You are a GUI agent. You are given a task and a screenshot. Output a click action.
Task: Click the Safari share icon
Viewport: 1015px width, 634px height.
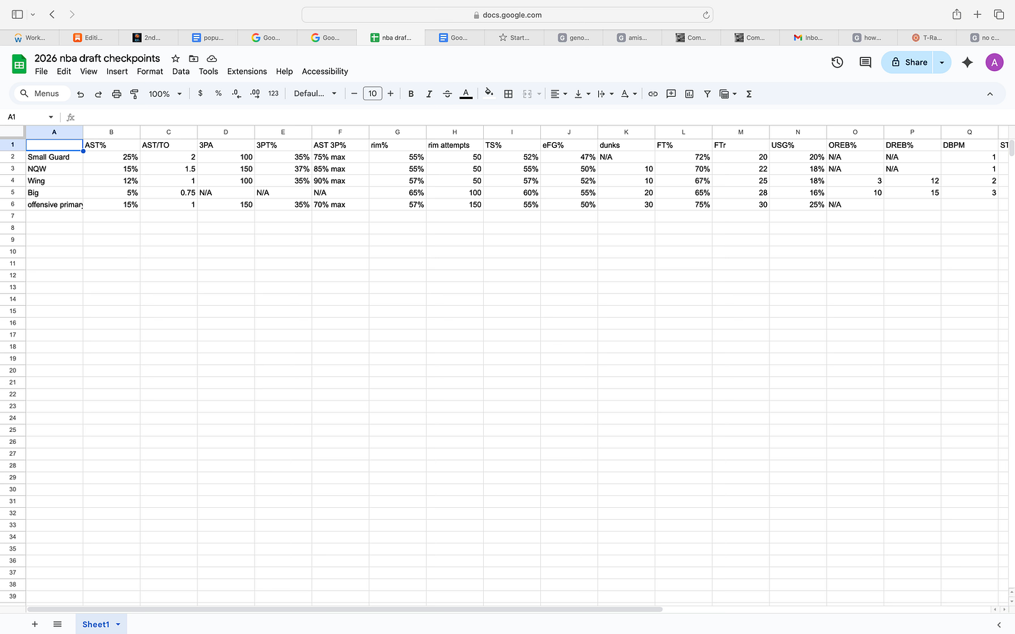coord(956,14)
